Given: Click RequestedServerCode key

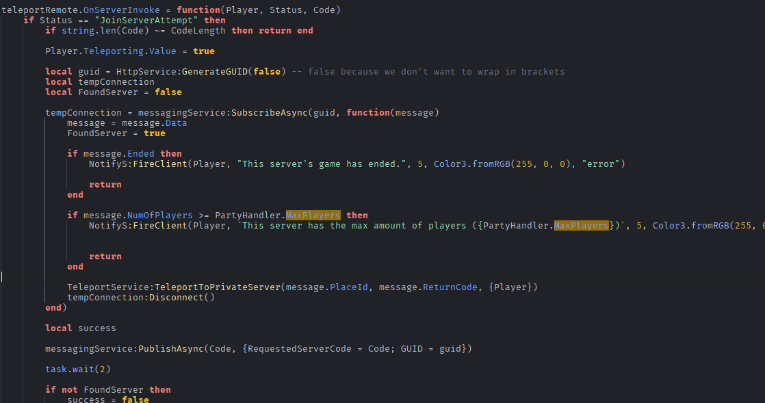Looking at the screenshot, I should 300,348.
